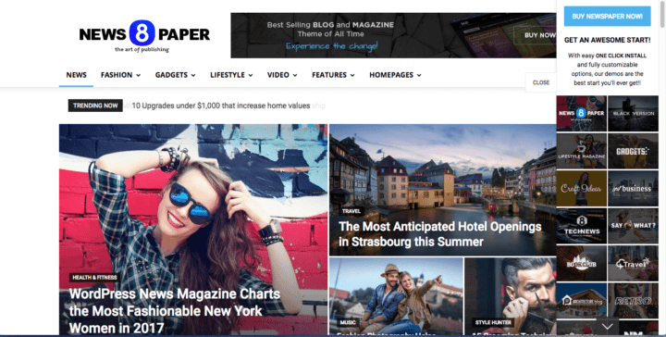This screenshot has width=666, height=337.
Task: Select the Craft Ideas demo thumbnail
Action: pyautogui.click(x=582, y=188)
